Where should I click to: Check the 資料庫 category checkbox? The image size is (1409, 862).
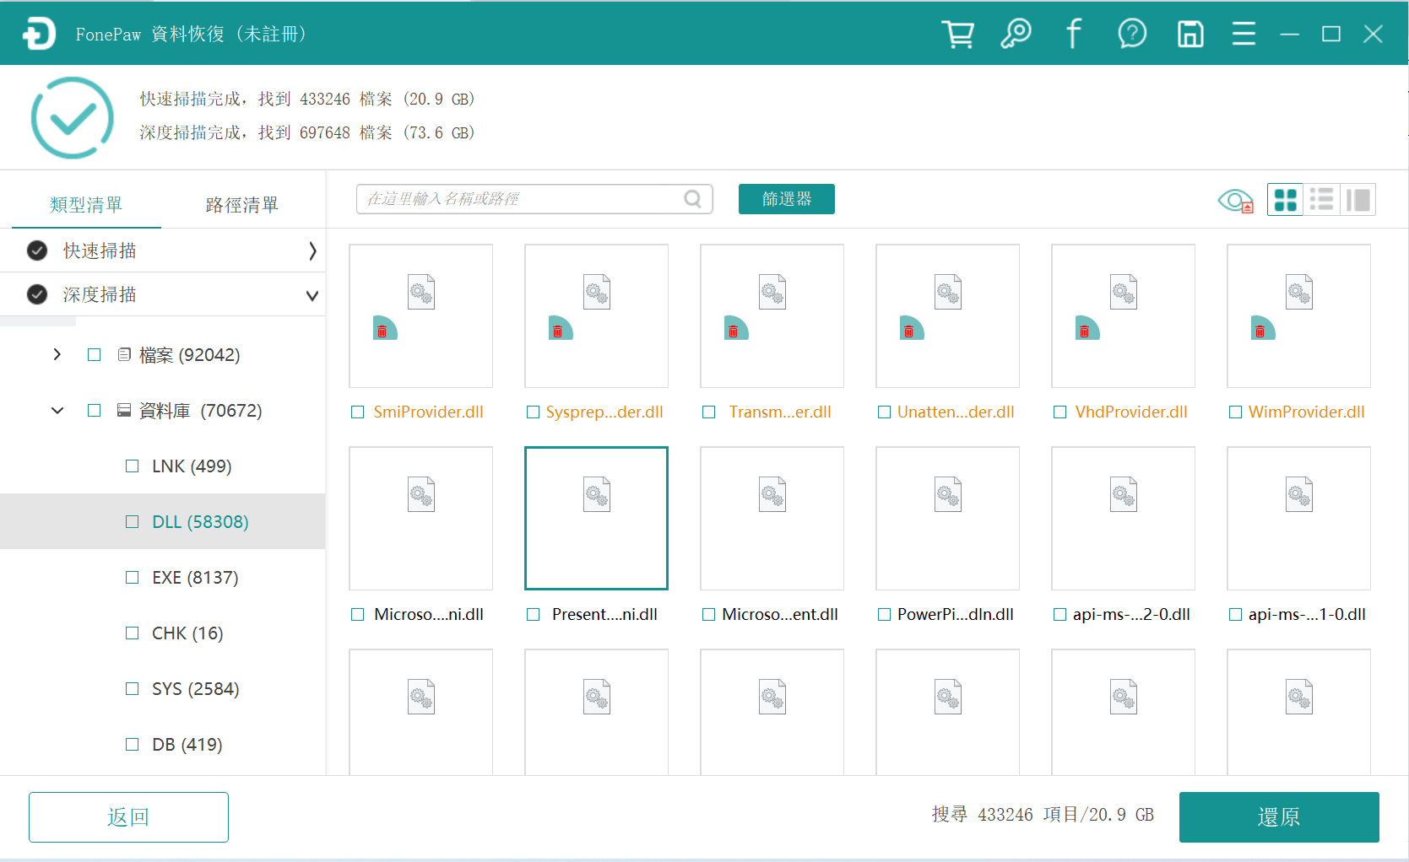(94, 411)
